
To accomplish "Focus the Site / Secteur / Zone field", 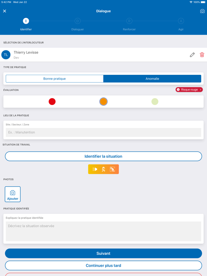I will click(103, 132).
